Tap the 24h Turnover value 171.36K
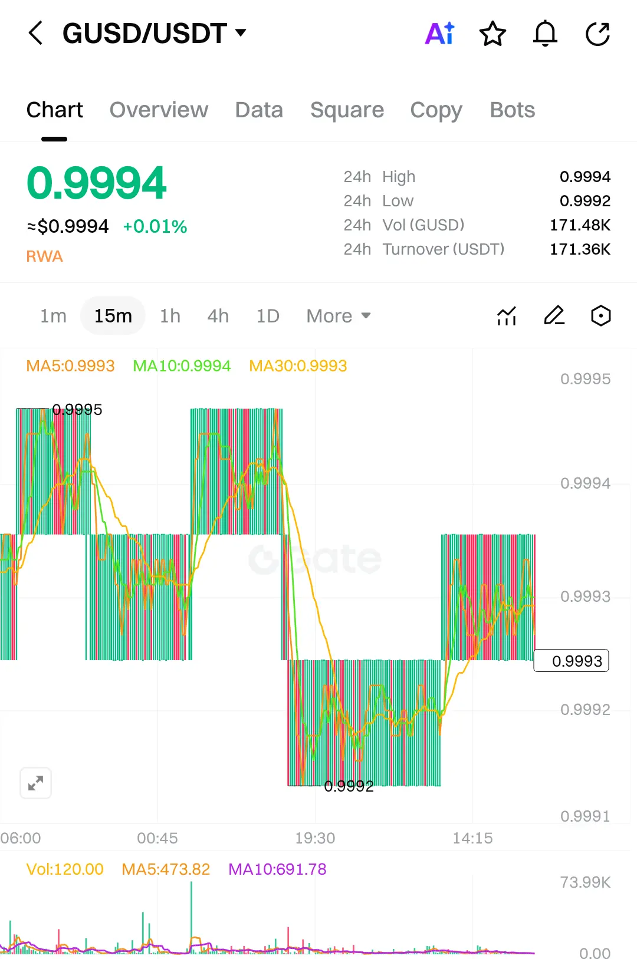Screen dimensions: 637x959 (x=580, y=249)
